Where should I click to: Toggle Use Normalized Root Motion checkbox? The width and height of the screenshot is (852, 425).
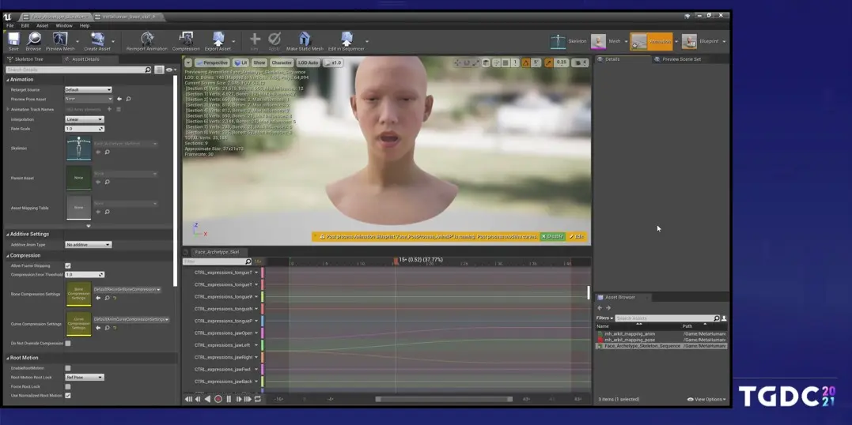[68, 394]
